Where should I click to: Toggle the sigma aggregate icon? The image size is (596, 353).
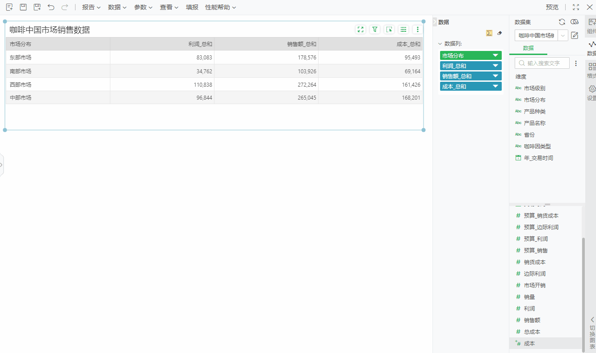[489, 33]
